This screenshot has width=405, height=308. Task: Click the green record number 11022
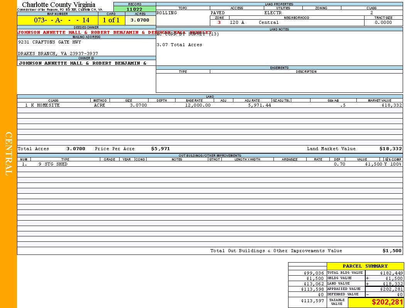click(135, 9)
